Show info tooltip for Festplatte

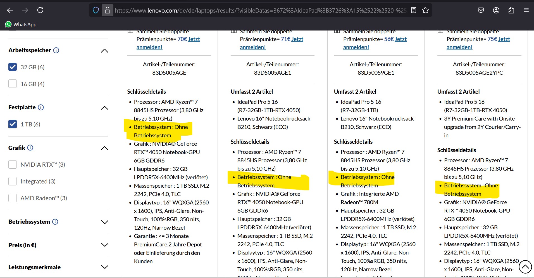click(41, 107)
